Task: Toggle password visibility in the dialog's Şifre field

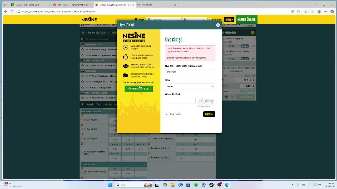Action: coord(212,86)
